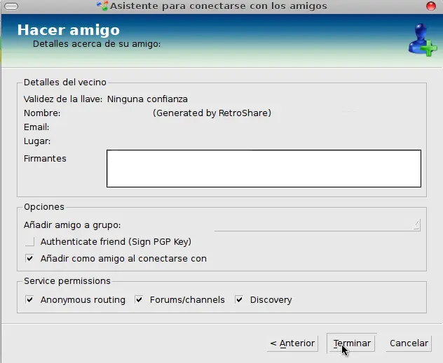The height and width of the screenshot is (363, 443).
Task: Enable Authenticate friend (Sign PGP Key)
Action: point(30,241)
